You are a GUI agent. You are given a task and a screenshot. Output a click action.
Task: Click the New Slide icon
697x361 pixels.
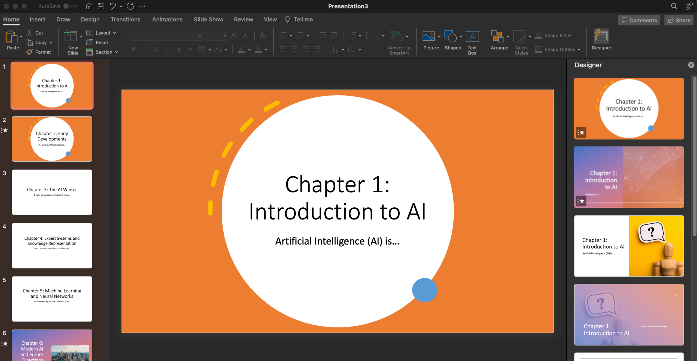coord(71,36)
